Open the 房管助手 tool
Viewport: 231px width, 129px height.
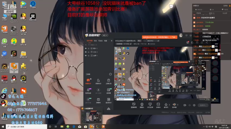(98, 81)
